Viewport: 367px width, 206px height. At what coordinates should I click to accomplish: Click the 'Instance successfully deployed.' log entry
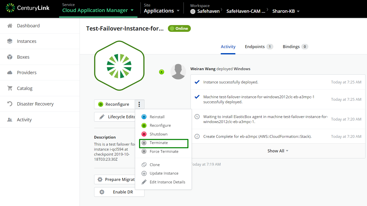(x=278, y=82)
